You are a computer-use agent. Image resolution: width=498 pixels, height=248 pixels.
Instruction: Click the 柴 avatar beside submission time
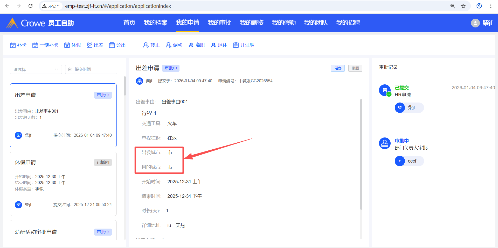(140, 81)
